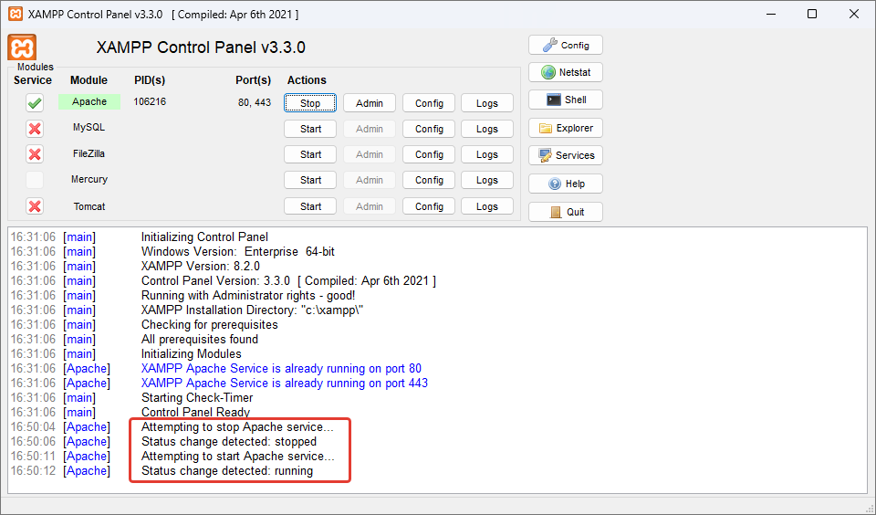The width and height of the screenshot is (876, 515).
Task: Open Tomcat Config menu
Action: [x=429, y=206]
